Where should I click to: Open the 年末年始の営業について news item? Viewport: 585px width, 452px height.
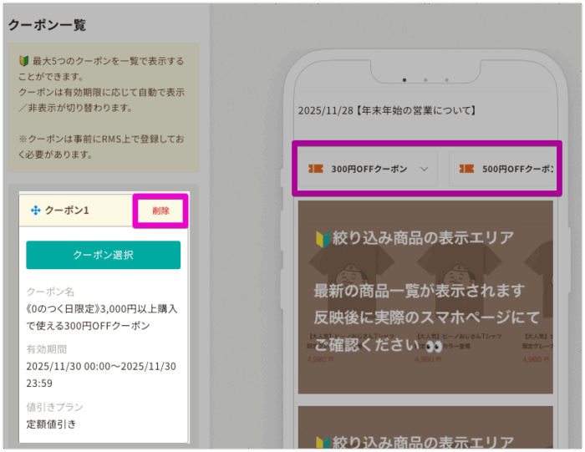coord(387,110)
